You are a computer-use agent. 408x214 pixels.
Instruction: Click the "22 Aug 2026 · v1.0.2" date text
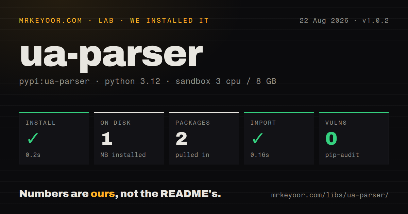[x=344, y=21]
